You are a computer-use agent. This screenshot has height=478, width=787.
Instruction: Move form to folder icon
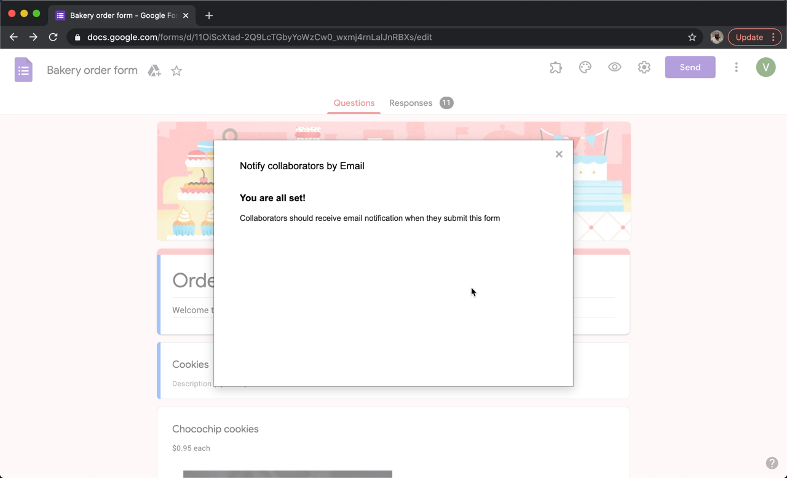coord(154,71)
